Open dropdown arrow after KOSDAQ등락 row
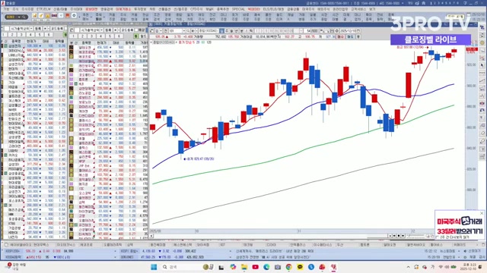The width and height of the screenshot is (487, 273). pyautogui.click(x=115, y=257)
